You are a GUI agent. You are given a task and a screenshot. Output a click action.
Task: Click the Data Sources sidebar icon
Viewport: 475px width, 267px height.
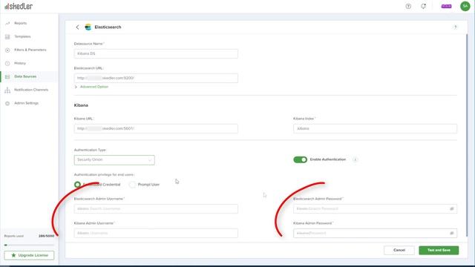point(7,76)
